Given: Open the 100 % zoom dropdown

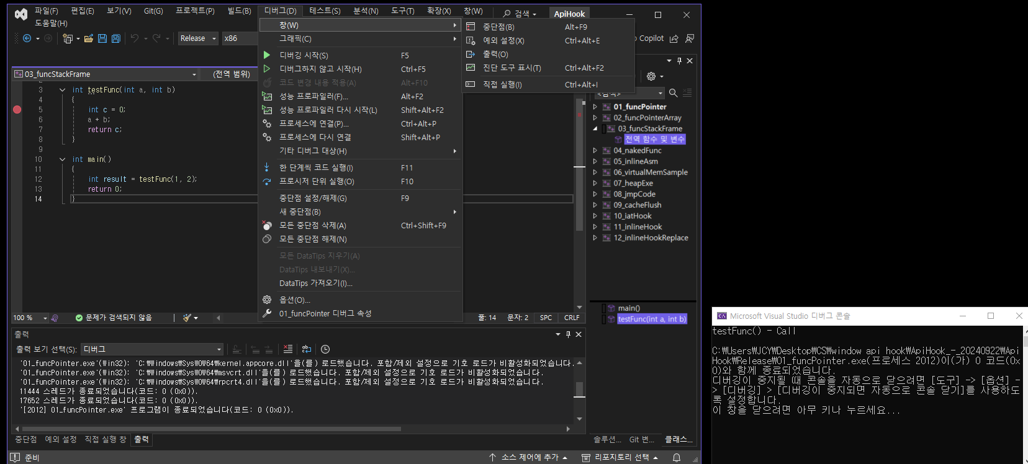Looking at the screenshot, I should [x=30, y=318].
